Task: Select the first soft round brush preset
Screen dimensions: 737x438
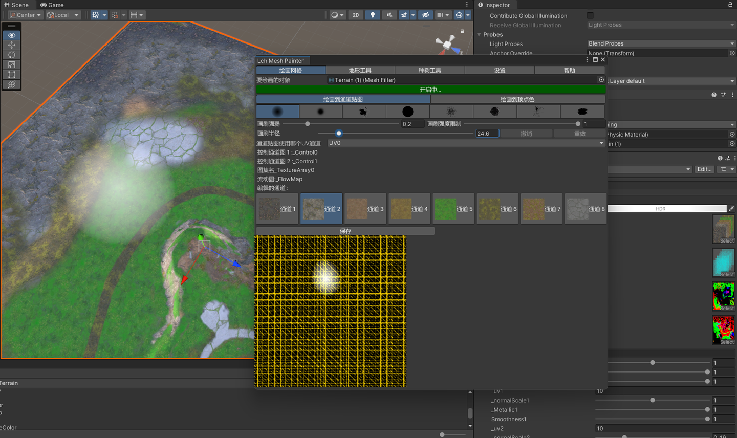Action: [277, 112]
